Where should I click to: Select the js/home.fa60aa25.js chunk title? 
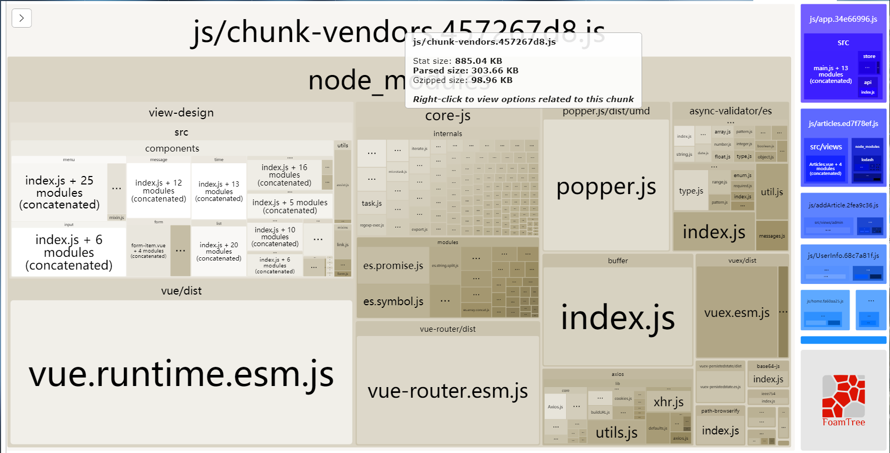825,301
